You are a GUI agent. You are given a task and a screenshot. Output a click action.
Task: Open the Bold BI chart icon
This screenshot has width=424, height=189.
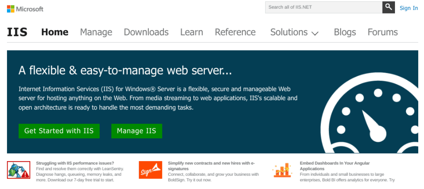282,170
